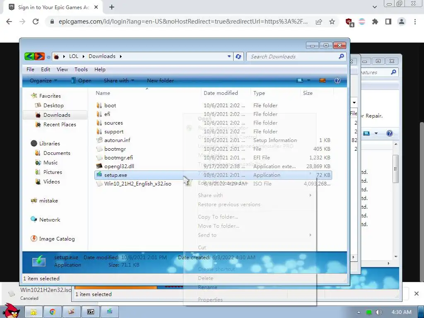The image size is (424, 318).
Task: Click the Chrome address bar URL
Action: 183,22
